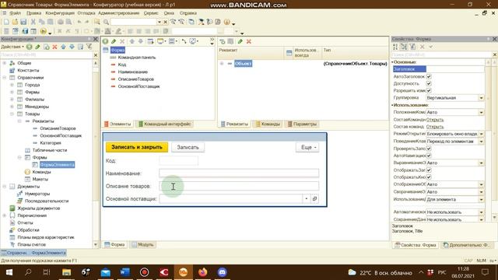Open the Действия dropdown menu

(x=12, y=47)
